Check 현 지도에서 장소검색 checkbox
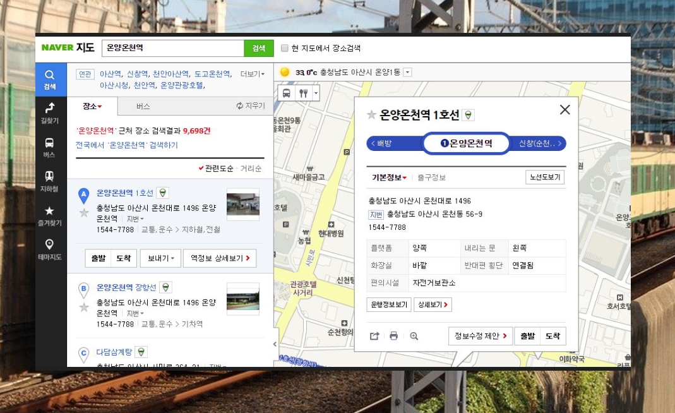Viewport: 675px width, 413px height. 284,48
